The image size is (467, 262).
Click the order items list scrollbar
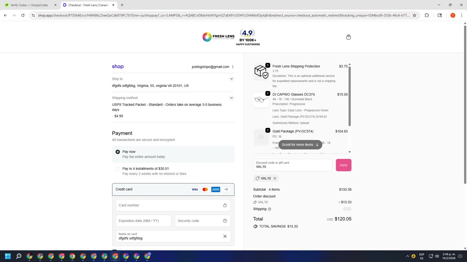350,96
